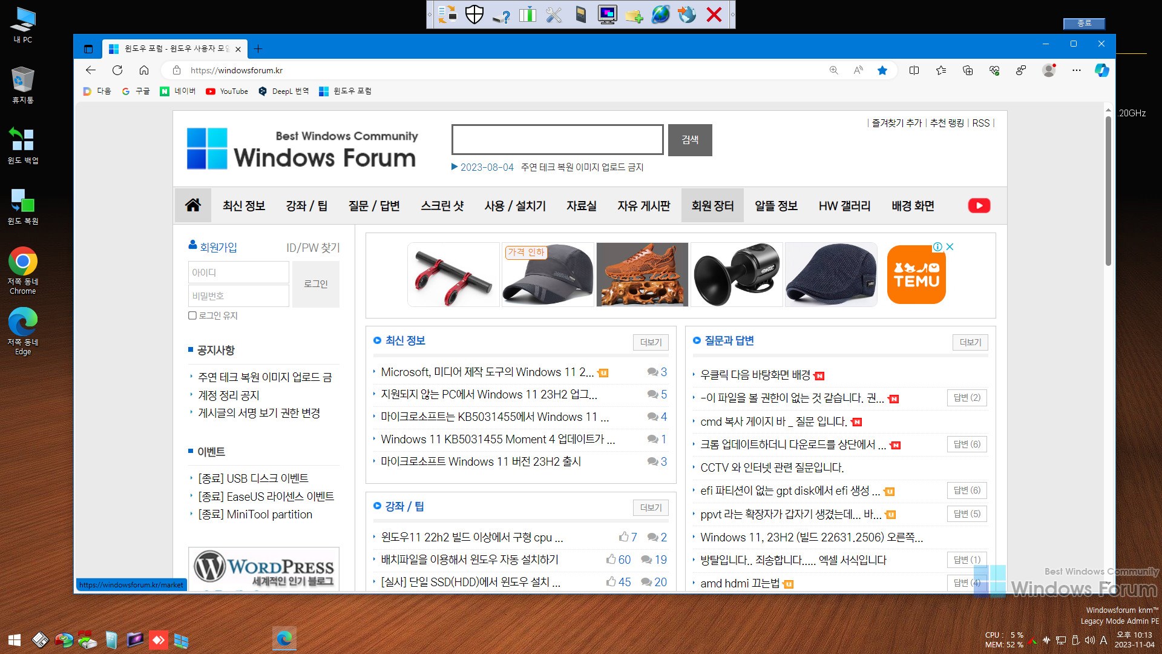Screen dimensions: 1162x654
Task: Click the red X icon in top toolbar
Action: 714,15
